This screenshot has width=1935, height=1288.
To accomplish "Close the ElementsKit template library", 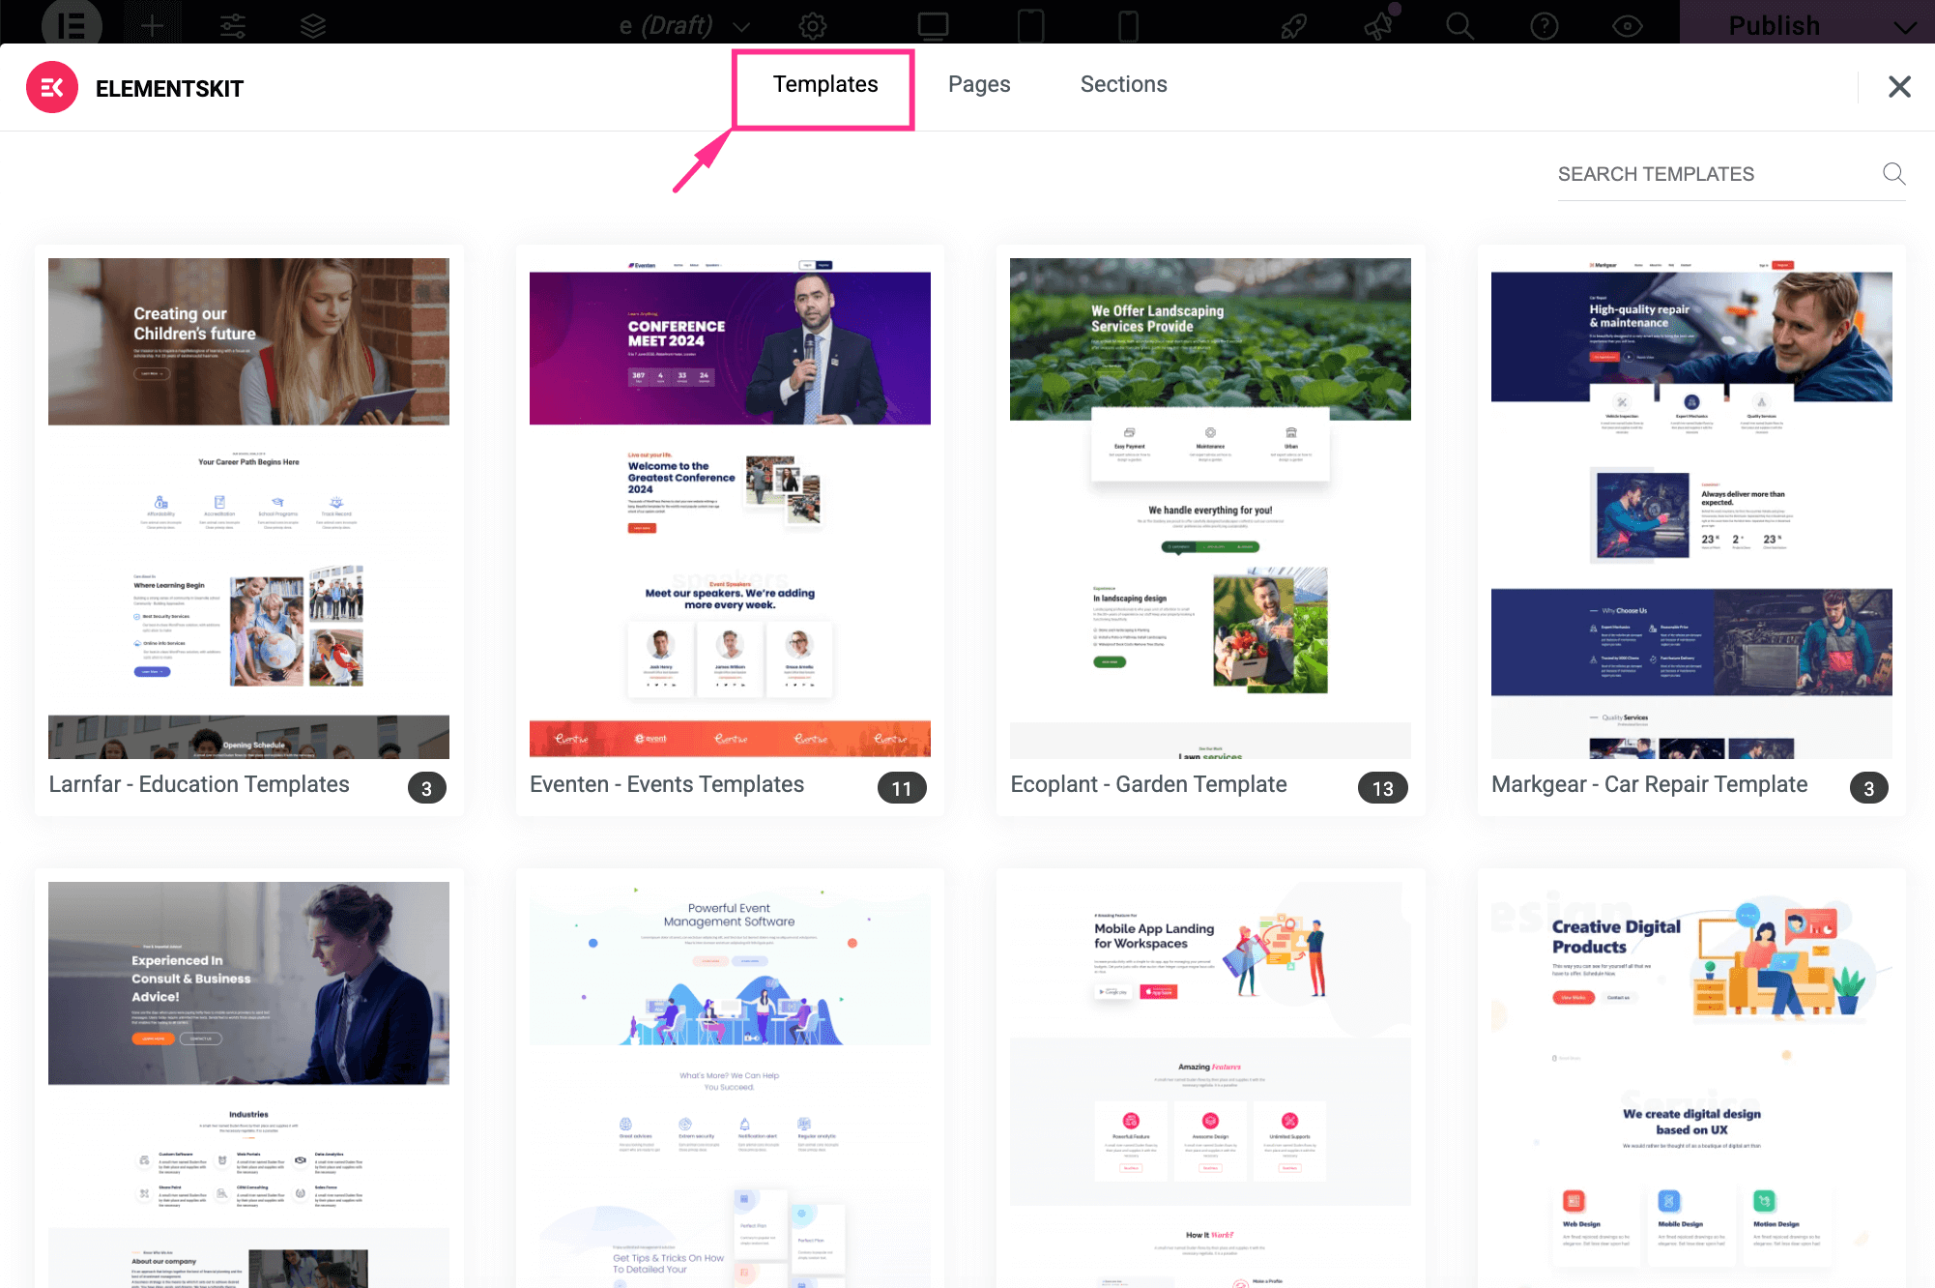I will pos(1899,87).
